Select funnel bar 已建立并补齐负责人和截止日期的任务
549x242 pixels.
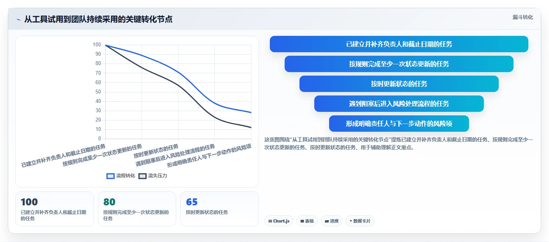tap(399, 44)
